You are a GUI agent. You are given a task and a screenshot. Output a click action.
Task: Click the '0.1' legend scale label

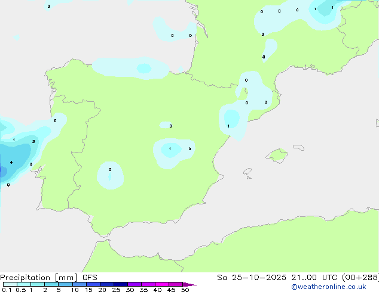(7, 290)
